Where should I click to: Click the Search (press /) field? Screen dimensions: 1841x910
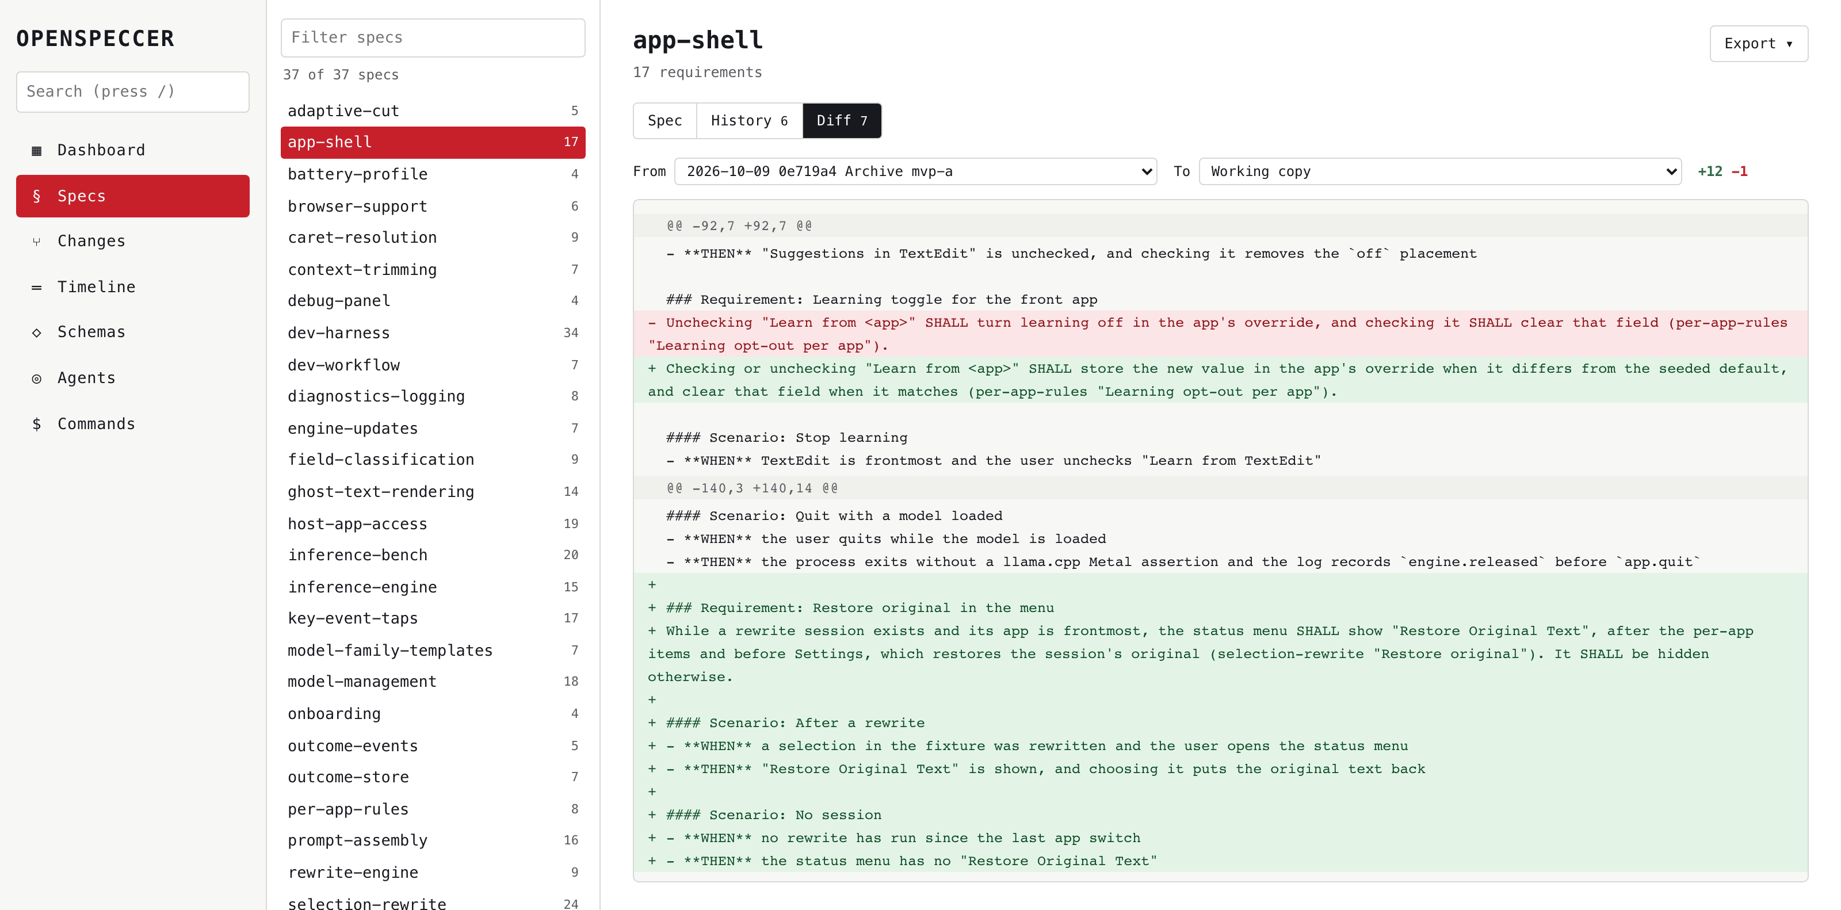click(x=133, y=91)
